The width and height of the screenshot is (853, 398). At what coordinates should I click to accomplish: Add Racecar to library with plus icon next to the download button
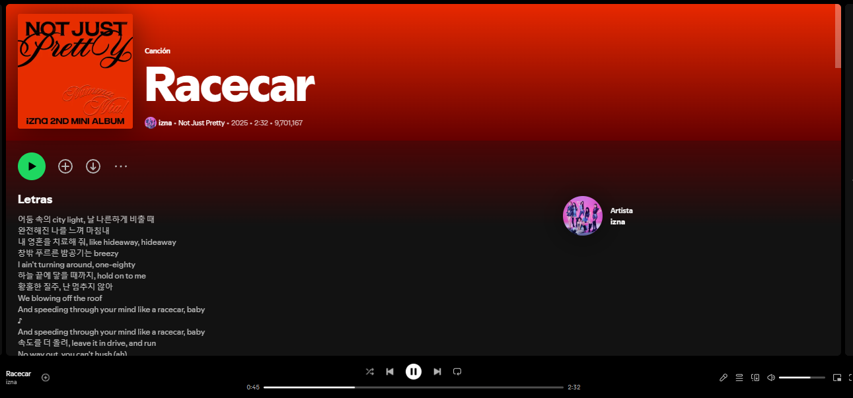click(x=65, y=166)
